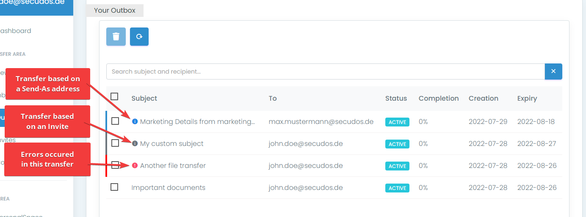Click the search subject and recipient field
The image size is (586, 217).
click(325, 71)
